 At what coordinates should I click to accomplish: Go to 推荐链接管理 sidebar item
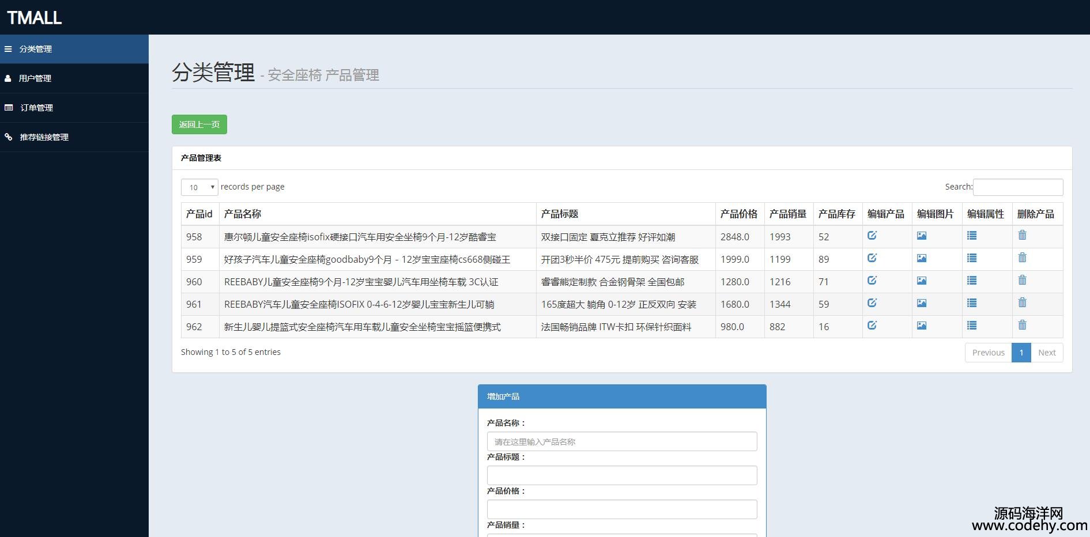tap(44, 137)
